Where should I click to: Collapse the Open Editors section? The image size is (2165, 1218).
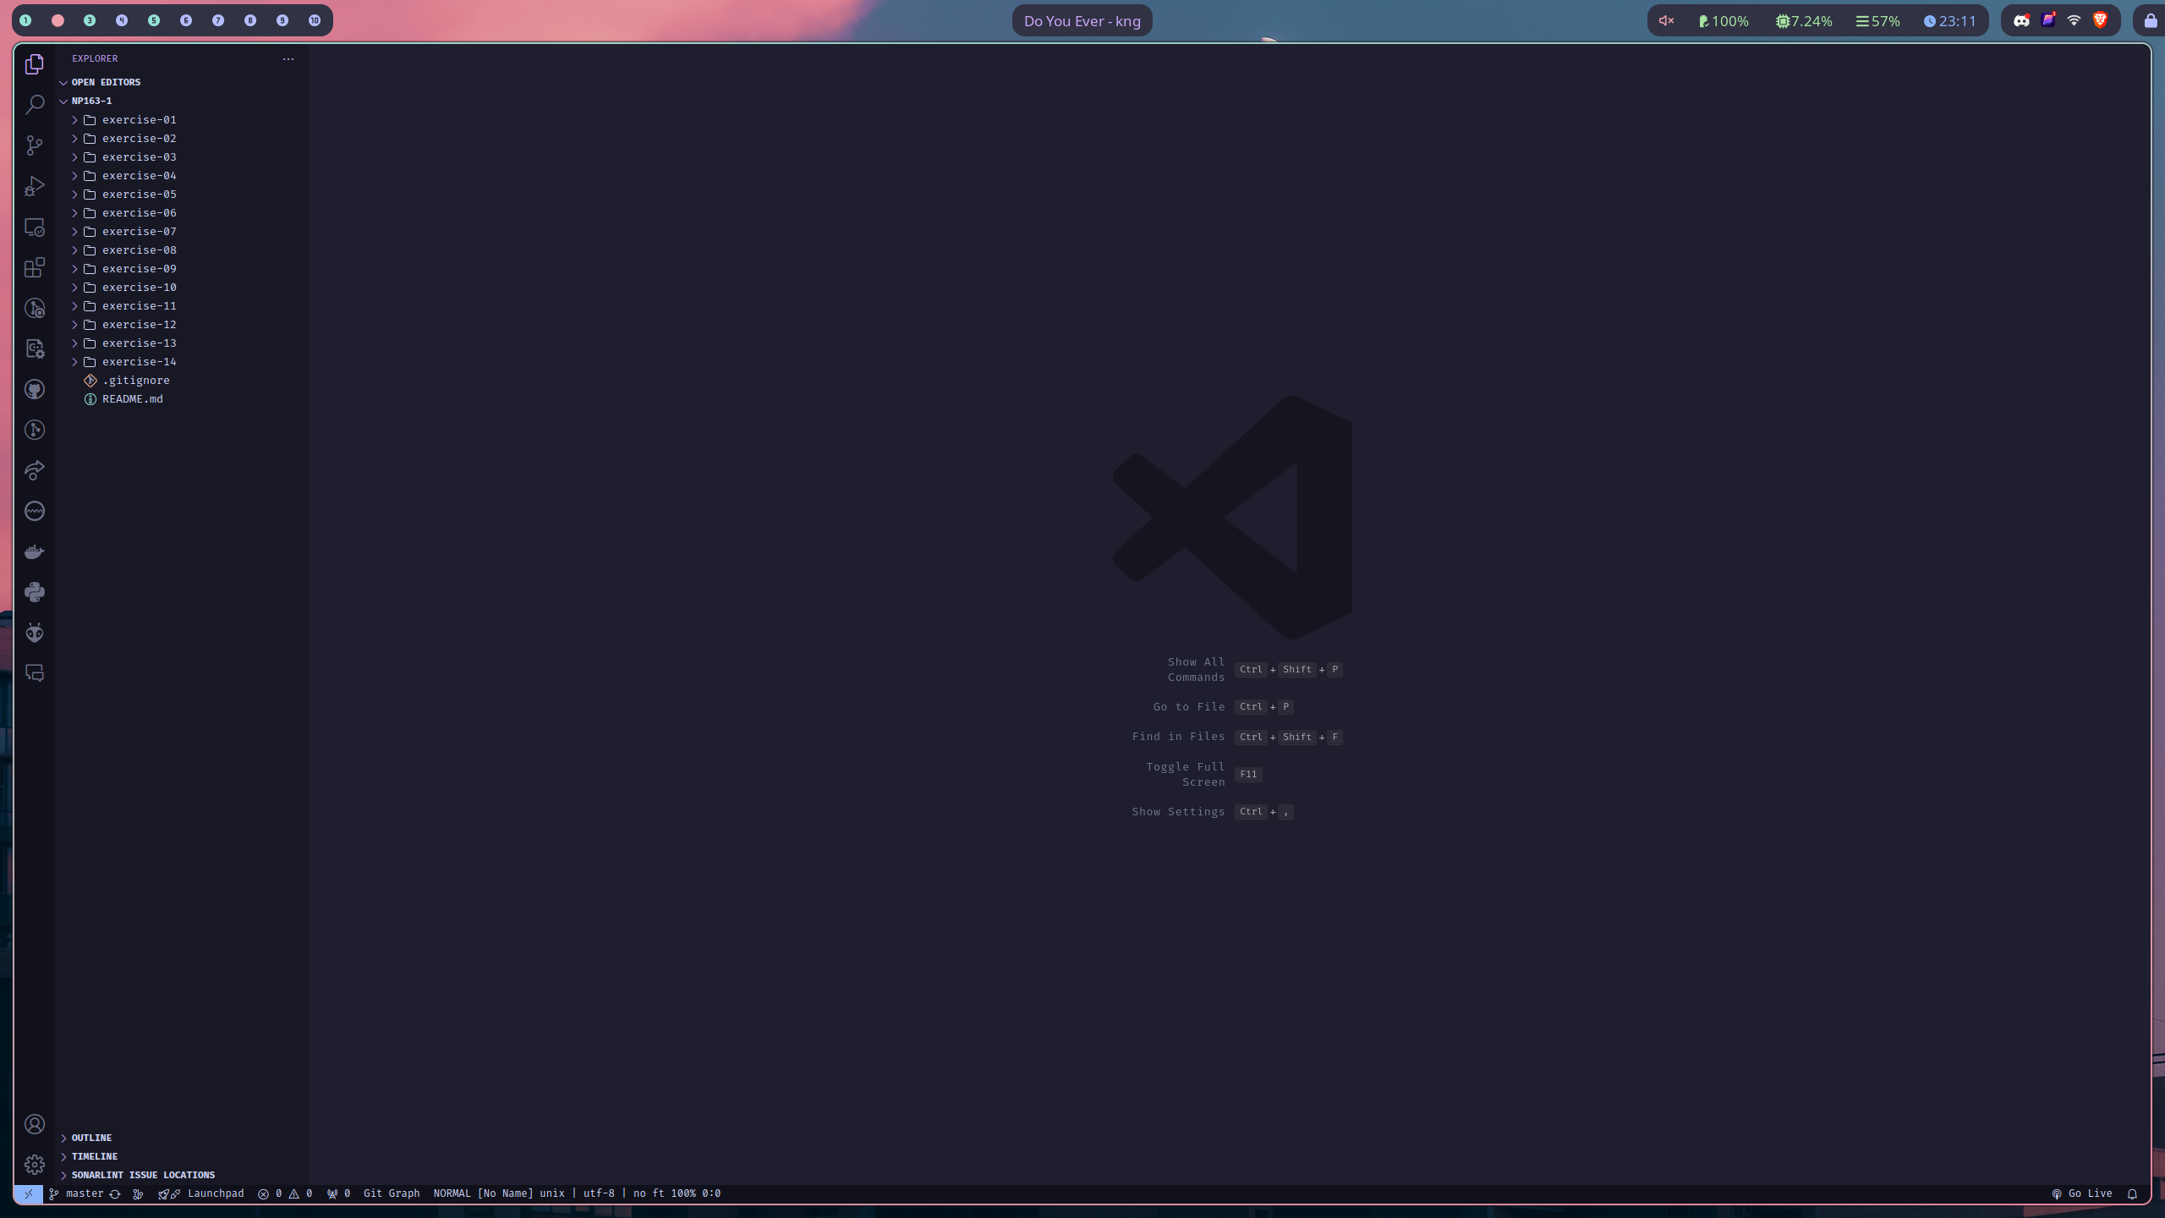click(x=182, y=82)
